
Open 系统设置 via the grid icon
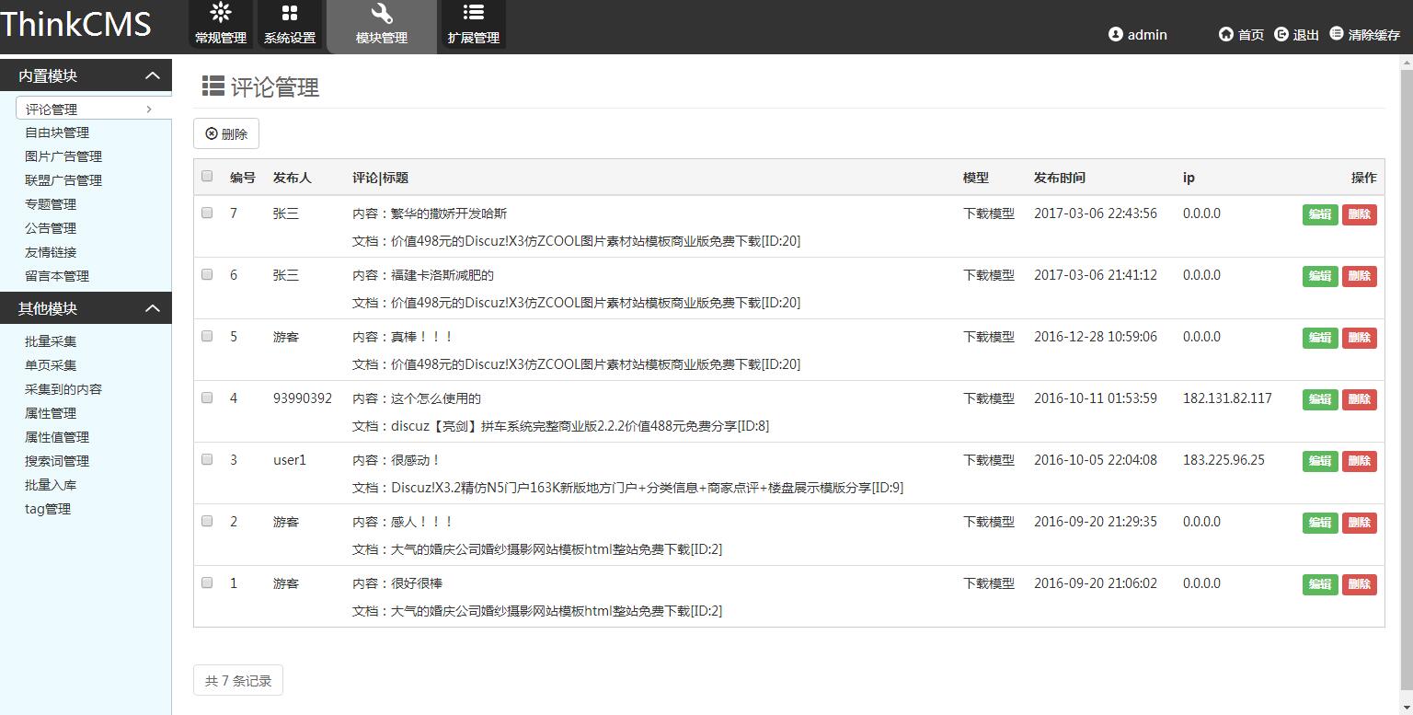tap(290, 25)
